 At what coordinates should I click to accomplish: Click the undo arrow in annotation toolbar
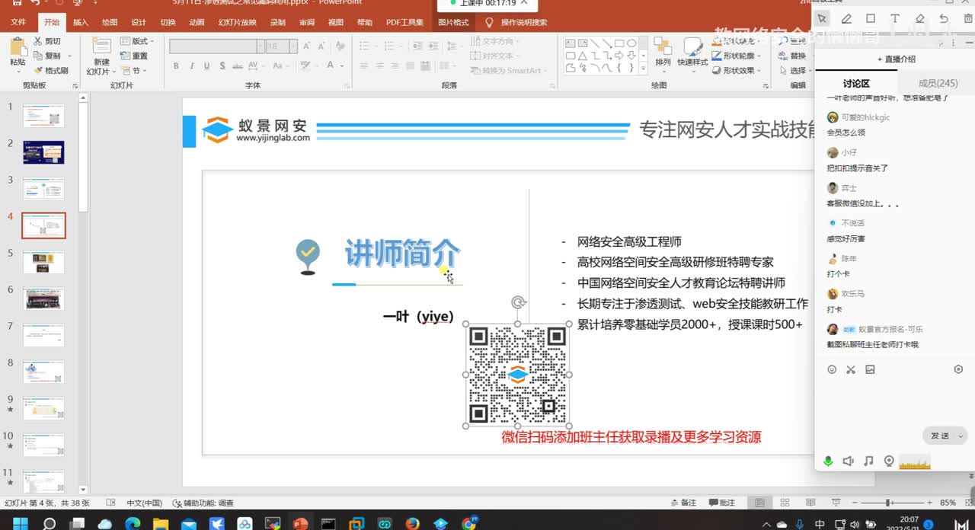pos(944,18)
